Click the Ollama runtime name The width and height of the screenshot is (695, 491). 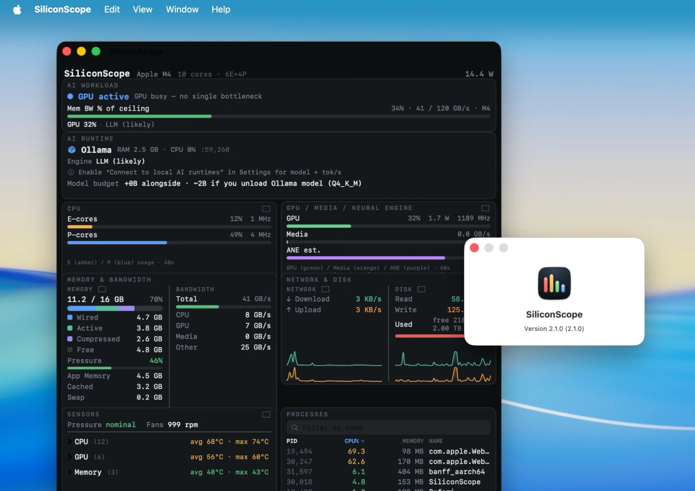(96, 150)
